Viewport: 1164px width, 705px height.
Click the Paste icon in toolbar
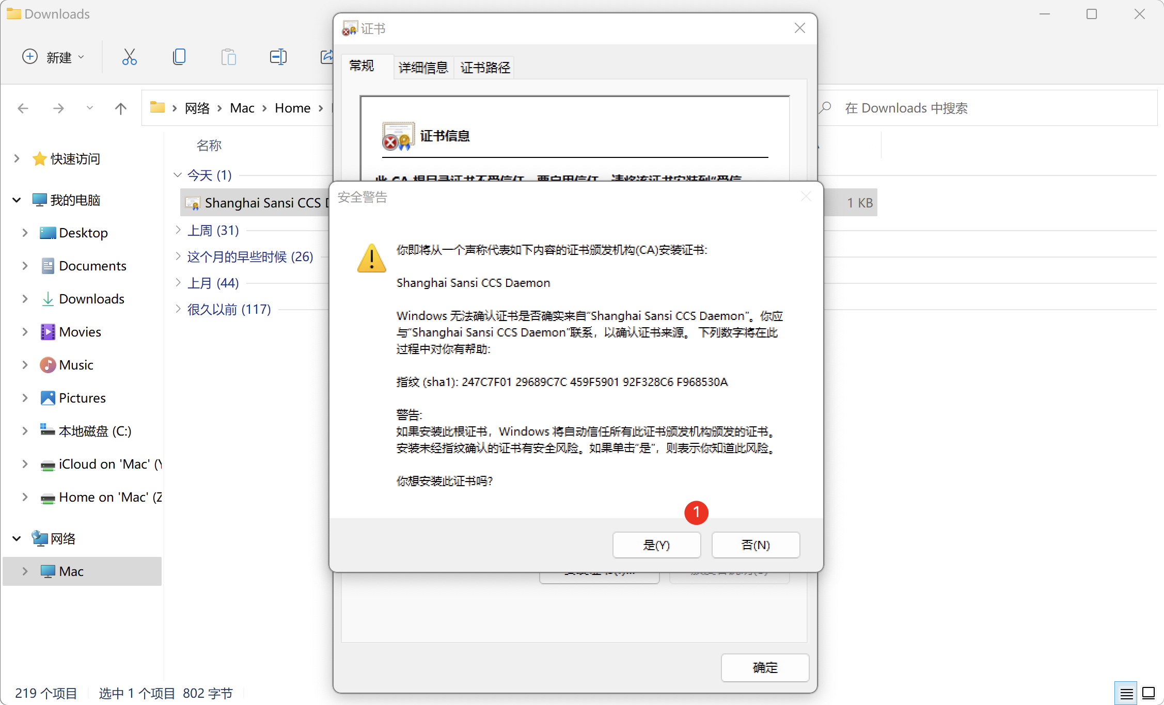click(x=228, y=57)
